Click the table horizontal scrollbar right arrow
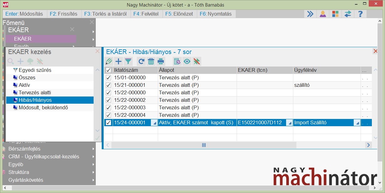This screenshot has width=385, height=193. click(369, 145)
